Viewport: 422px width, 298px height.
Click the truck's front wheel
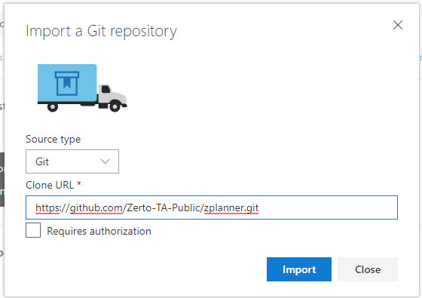tap(115, 106)
